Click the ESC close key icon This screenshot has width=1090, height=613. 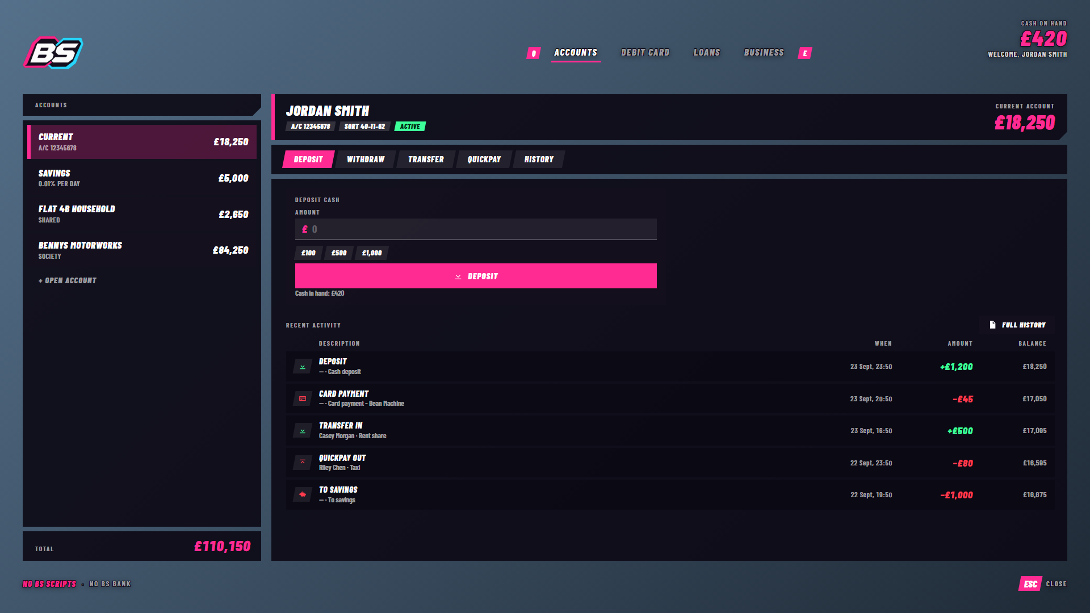1030,584
